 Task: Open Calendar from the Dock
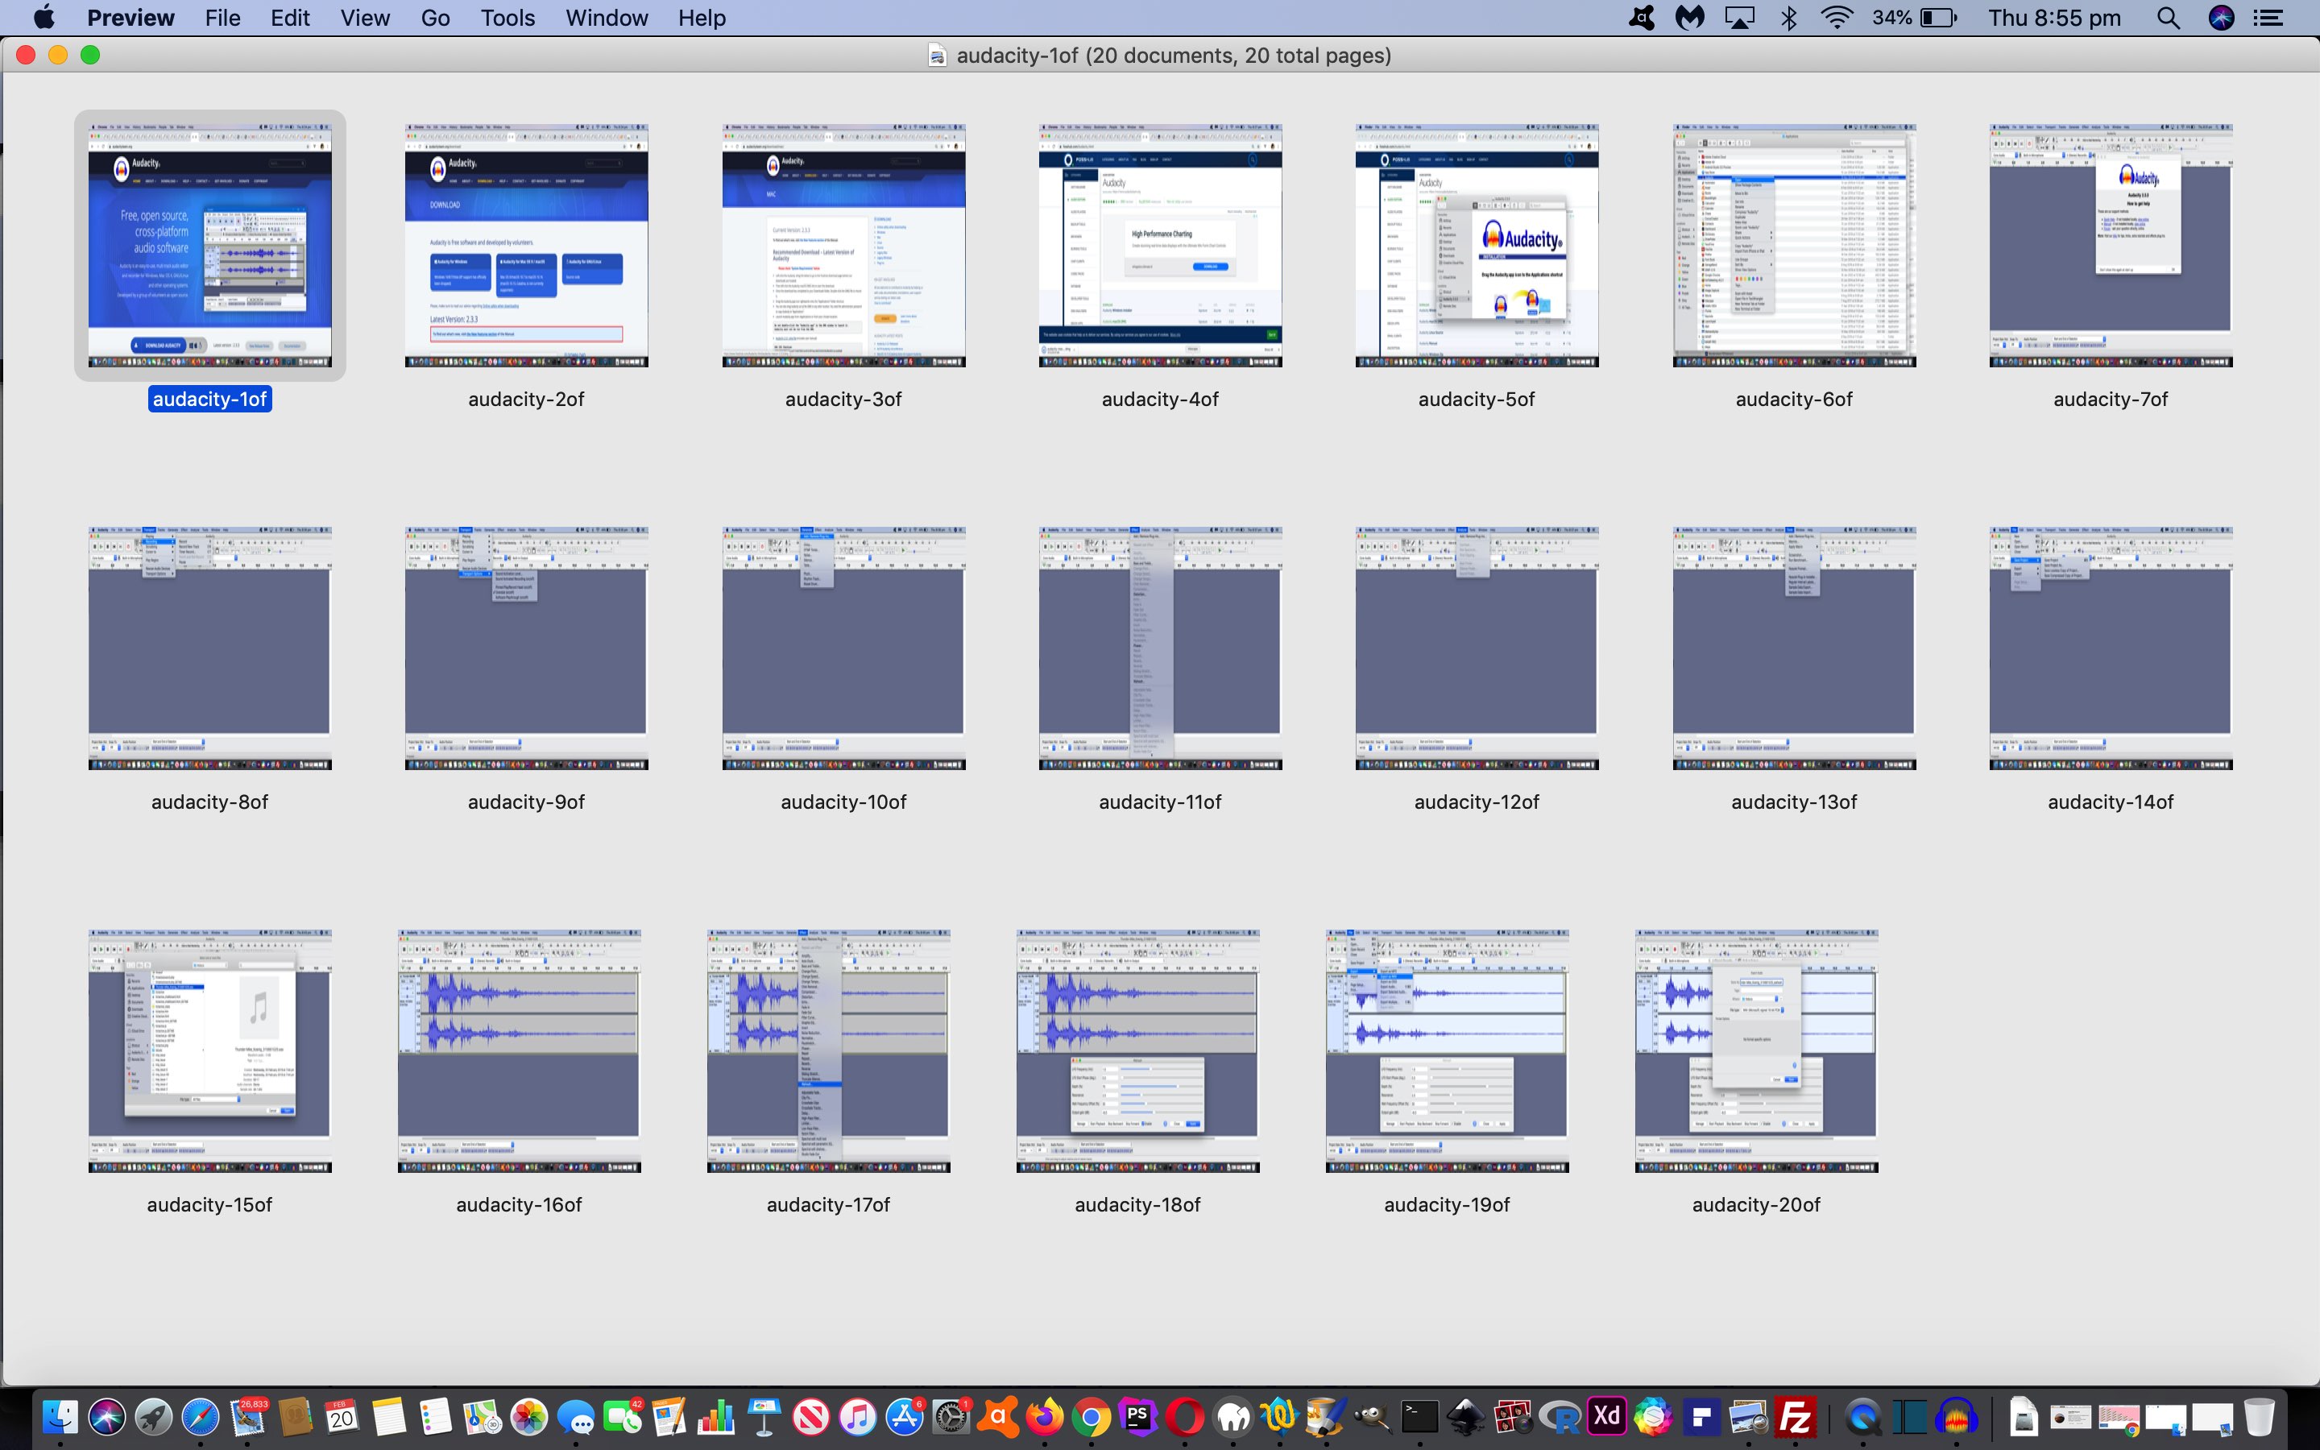pyautogui.click(x=342, y=1416)
